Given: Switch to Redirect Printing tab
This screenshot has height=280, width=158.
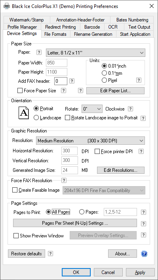Looking at the screenshot, I should 61,27.
